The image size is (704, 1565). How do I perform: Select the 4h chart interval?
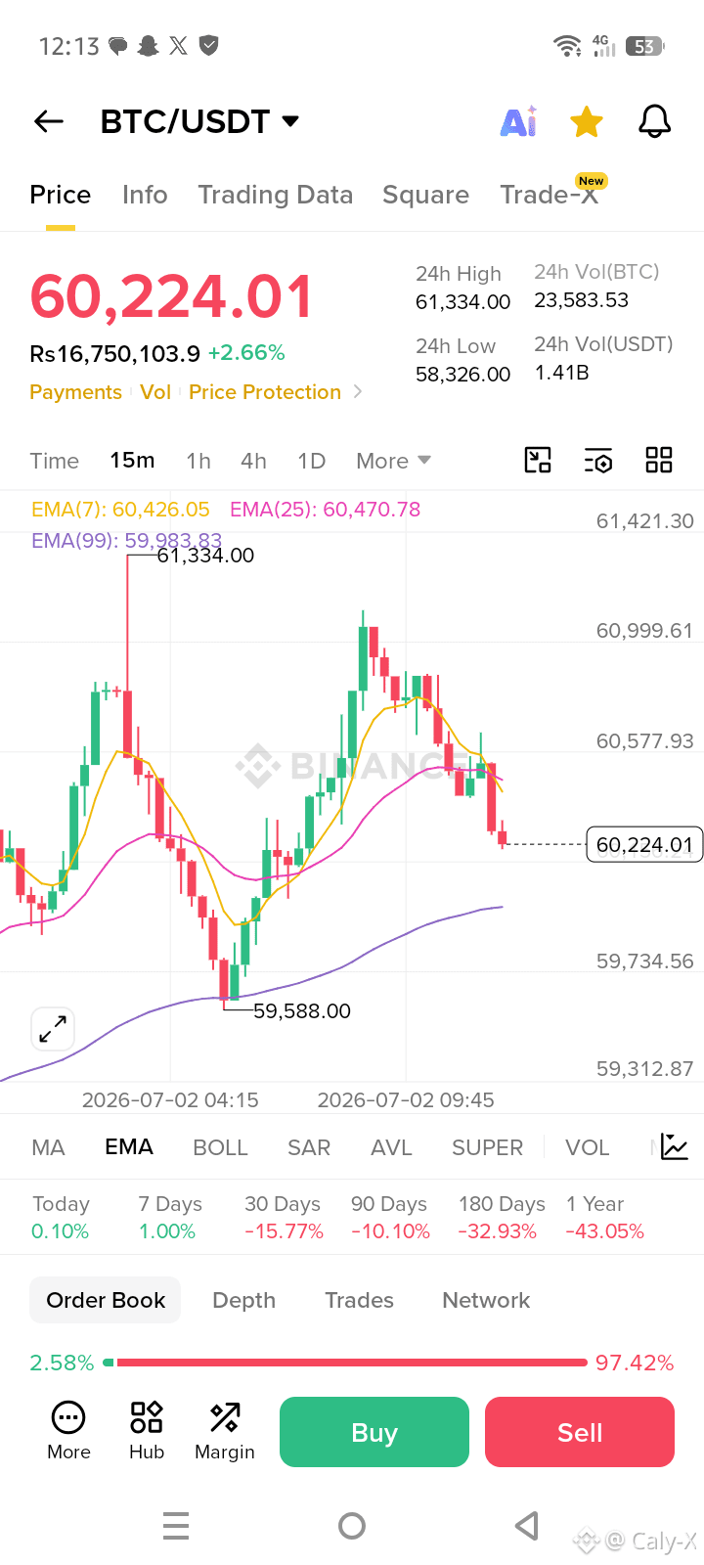pyautogui.click(x=254, y=461)
